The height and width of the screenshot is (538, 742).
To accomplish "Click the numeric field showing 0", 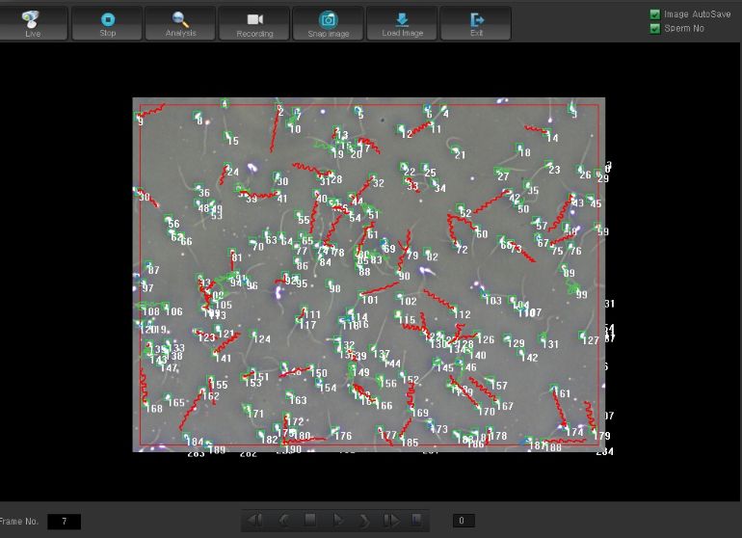I will pos(462,522).
